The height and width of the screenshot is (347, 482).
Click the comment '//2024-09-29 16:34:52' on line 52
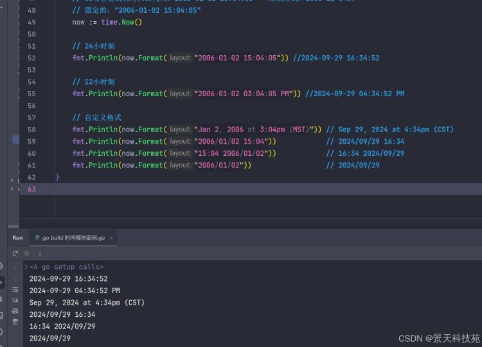[x=336, y=58]
